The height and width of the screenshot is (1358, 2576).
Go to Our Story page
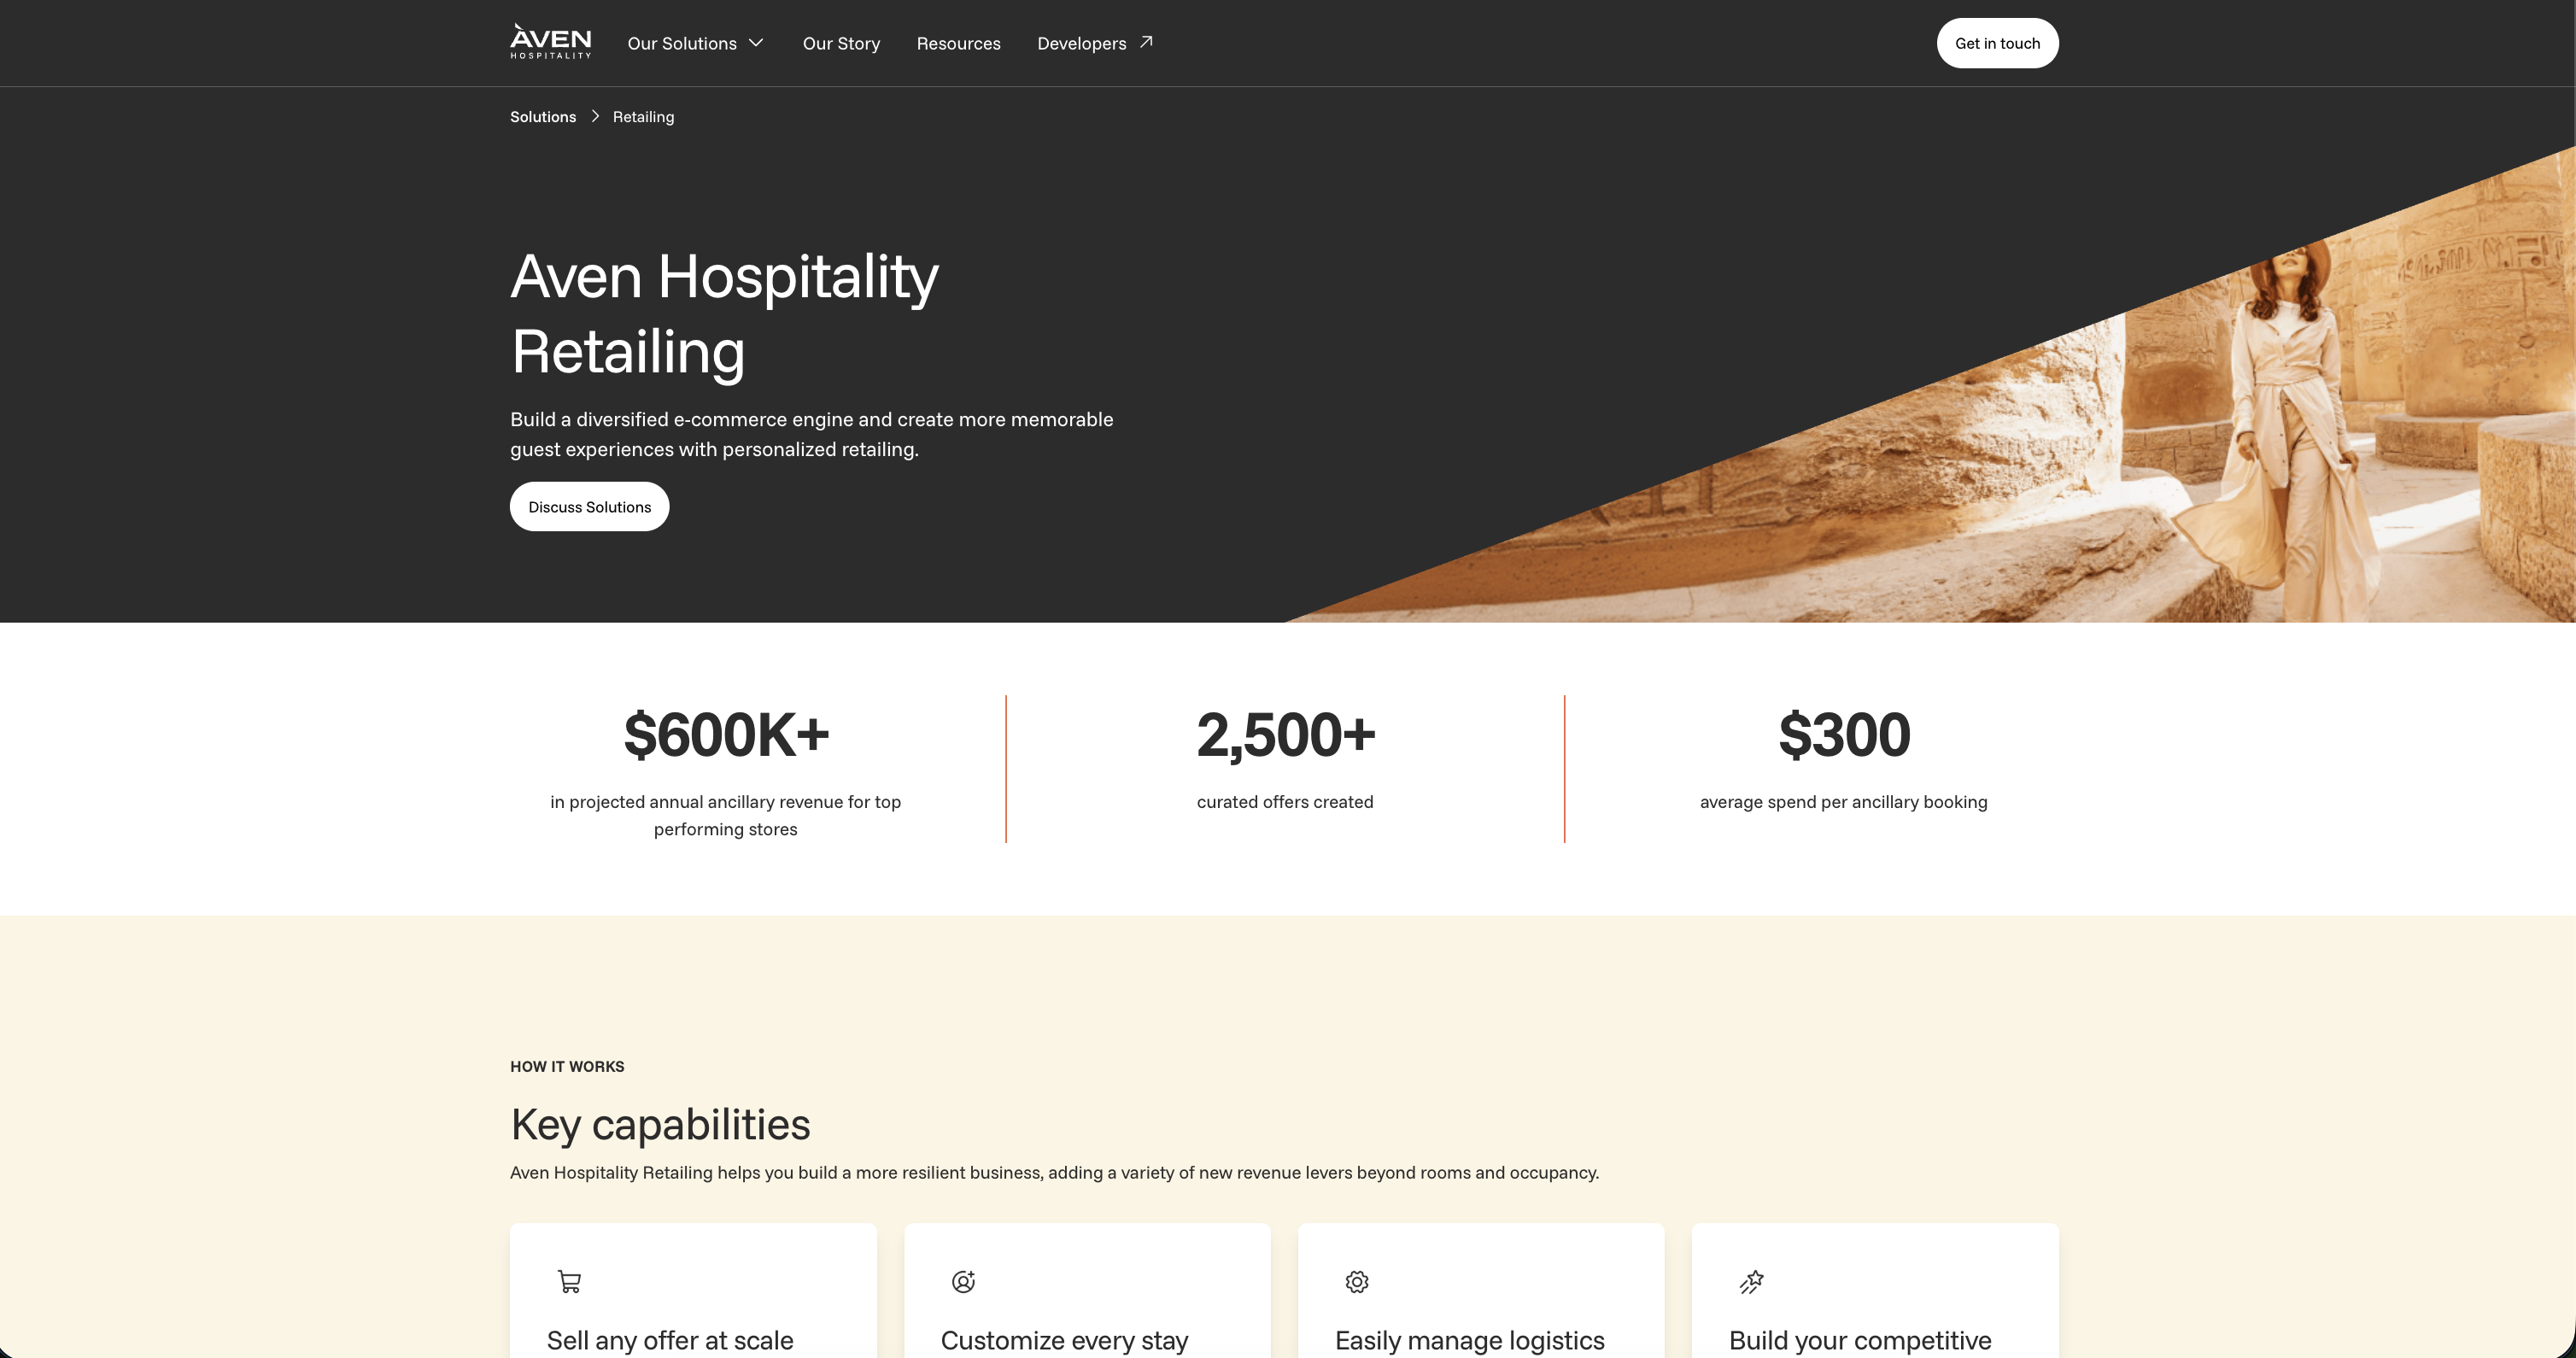pyautogui.click(x=841, y=43)
